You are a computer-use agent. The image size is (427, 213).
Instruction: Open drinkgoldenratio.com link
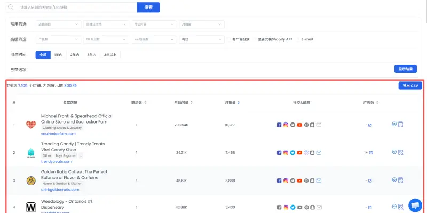60,190
